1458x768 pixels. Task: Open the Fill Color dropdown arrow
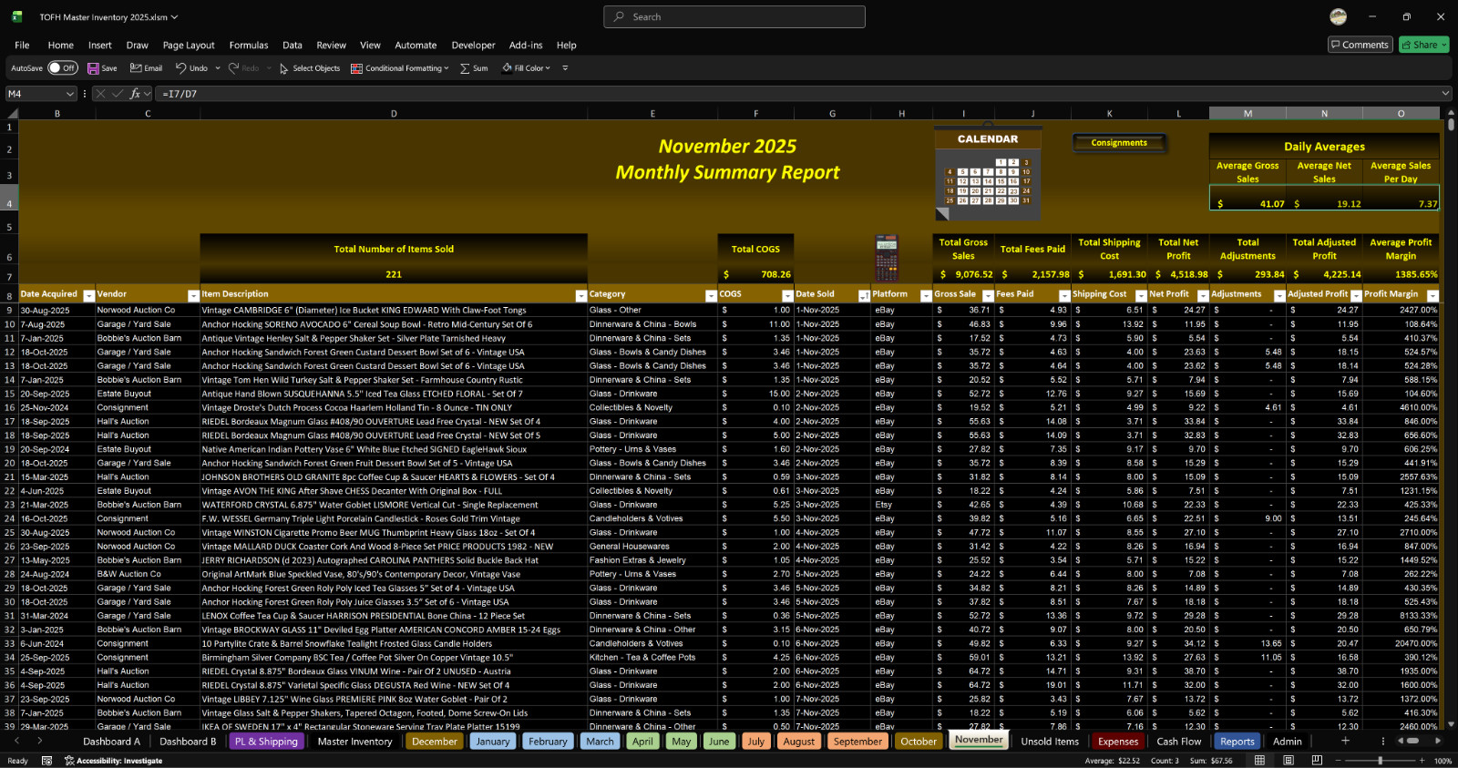point(548,68)
